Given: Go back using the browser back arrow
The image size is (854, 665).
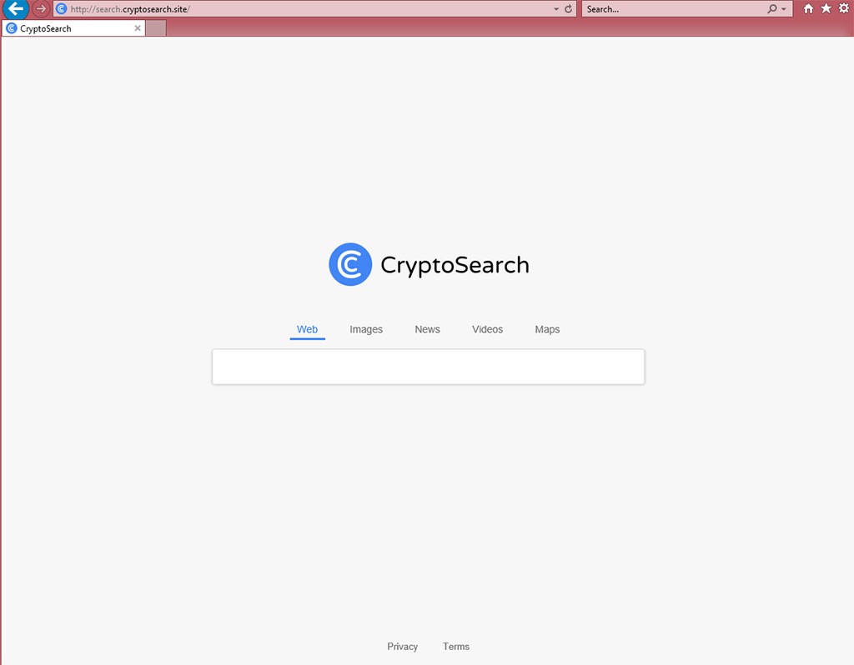Looking at the screenshot, I should click(x=15, y=8).
